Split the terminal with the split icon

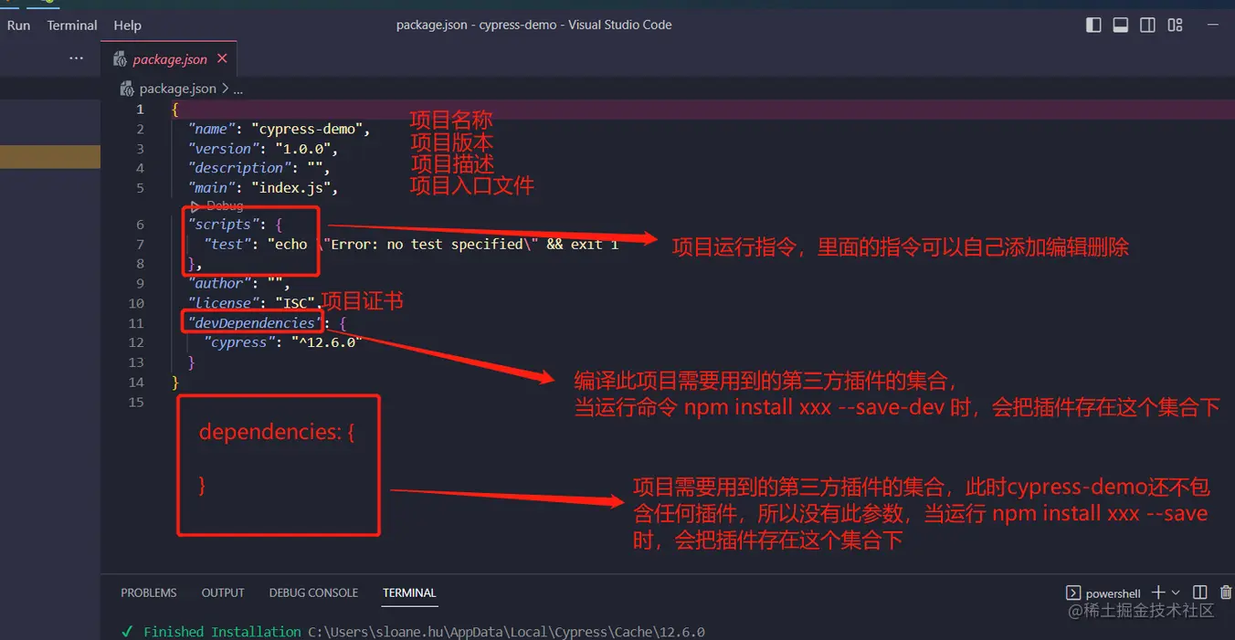[x=1200, y=593]
